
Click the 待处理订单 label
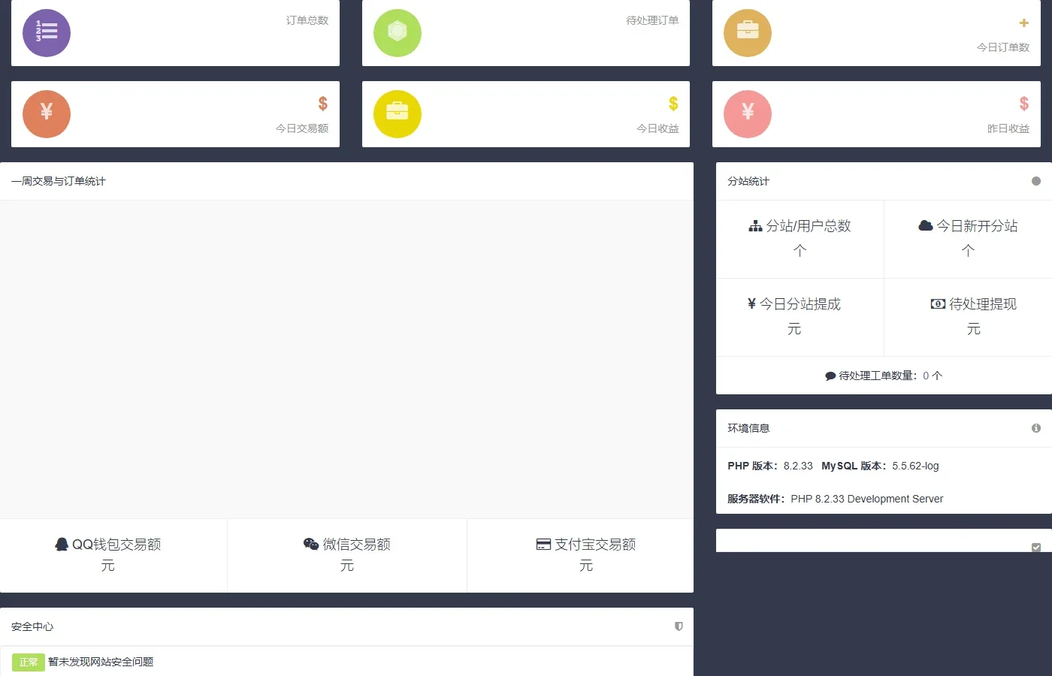(652, 20)
